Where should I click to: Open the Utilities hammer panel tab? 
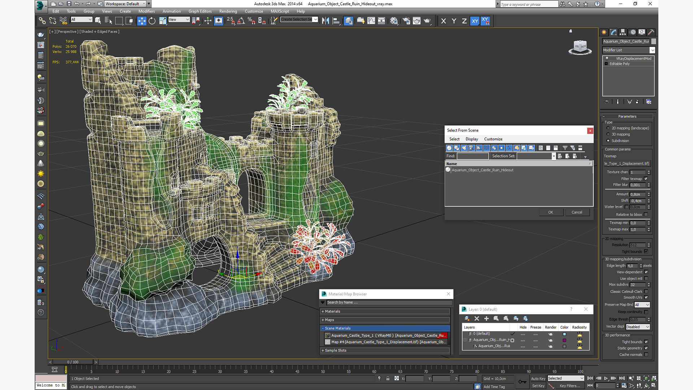pyautogui.click(x=651, y=32)
